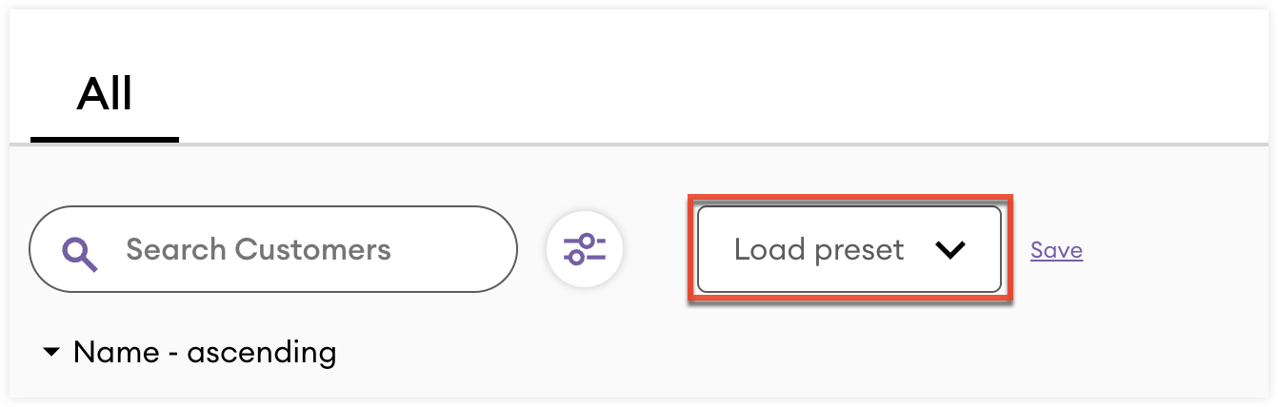Open the filters slider icon button

[x=584, y=250]
